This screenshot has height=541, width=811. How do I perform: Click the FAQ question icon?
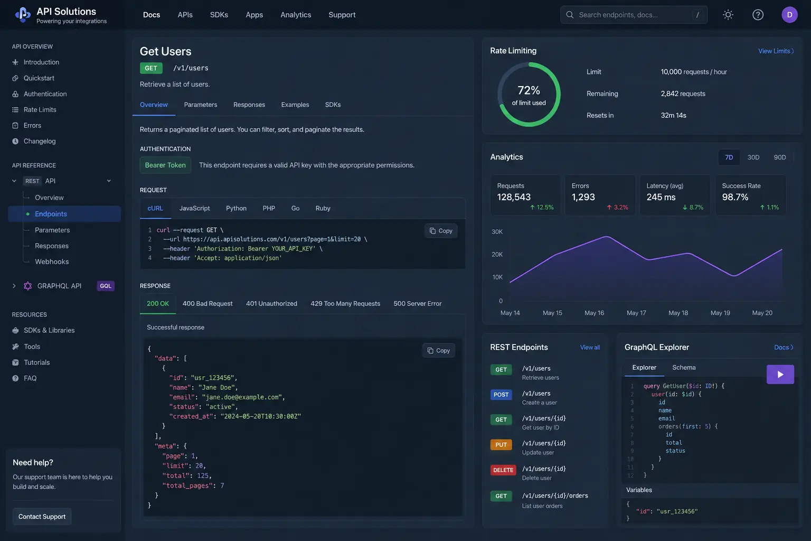pyautogui.click(x=15, y=378)
